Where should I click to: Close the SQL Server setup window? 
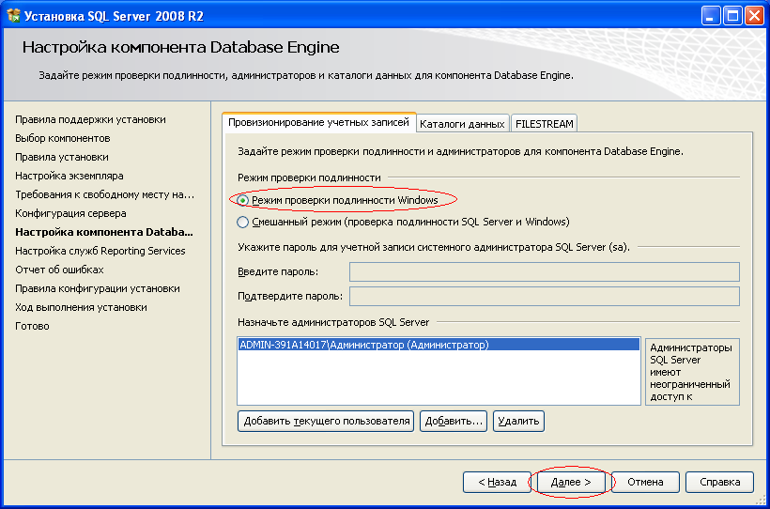754,16
